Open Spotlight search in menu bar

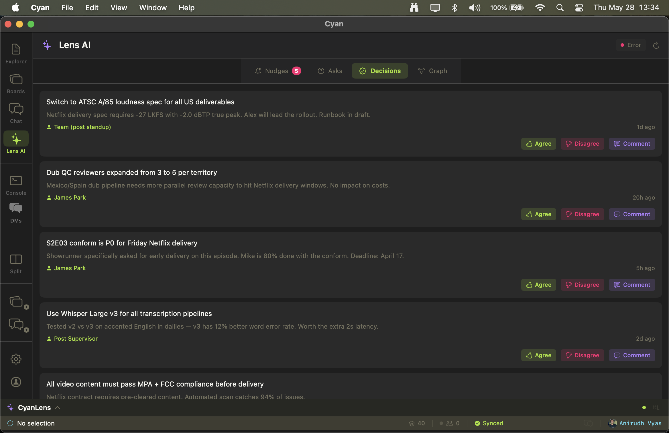[x=560, y=8]
